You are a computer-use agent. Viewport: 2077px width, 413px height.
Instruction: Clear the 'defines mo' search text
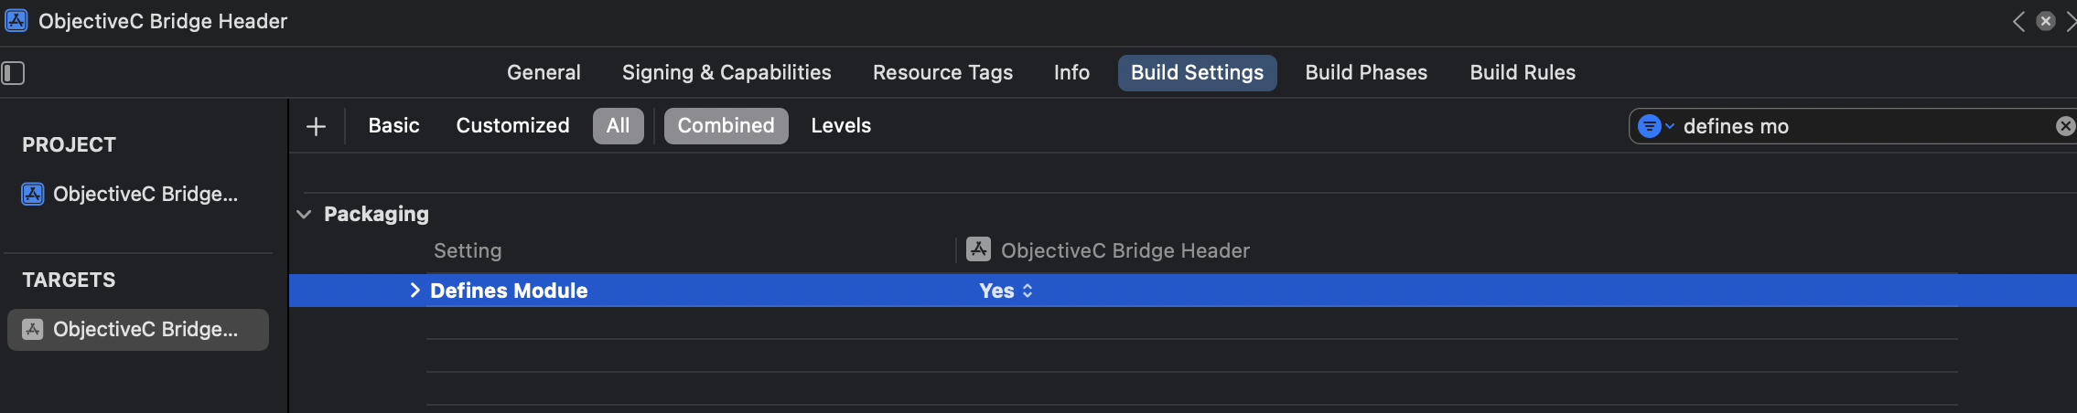[2065, 126]
